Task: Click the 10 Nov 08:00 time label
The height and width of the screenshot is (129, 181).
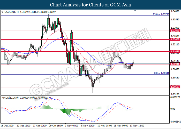Action: click(104, 126)
